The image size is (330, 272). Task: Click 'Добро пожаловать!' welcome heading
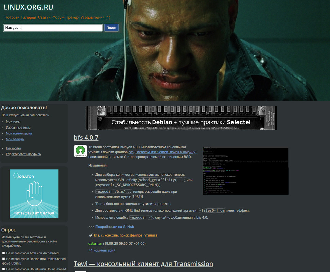point(24,107)
